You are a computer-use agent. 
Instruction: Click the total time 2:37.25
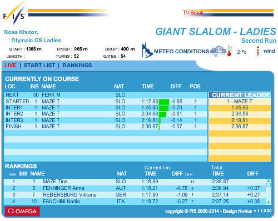coord(220,202)
